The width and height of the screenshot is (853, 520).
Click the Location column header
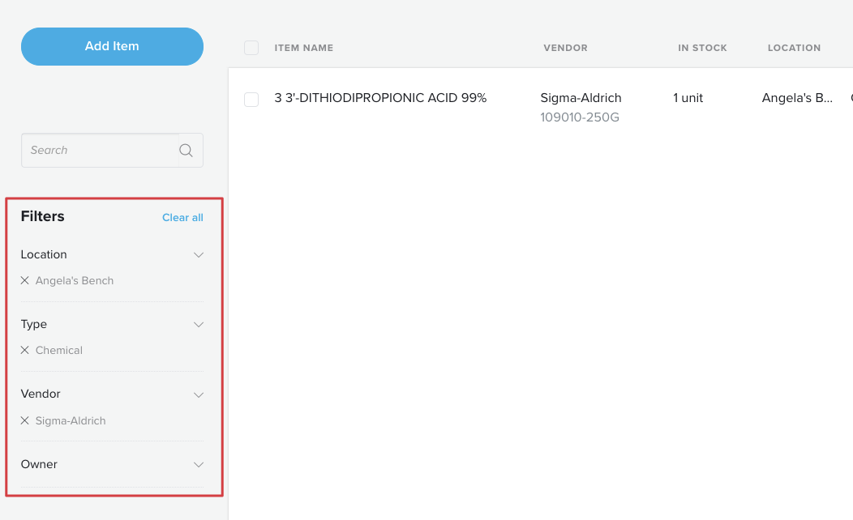pos(794,48)
